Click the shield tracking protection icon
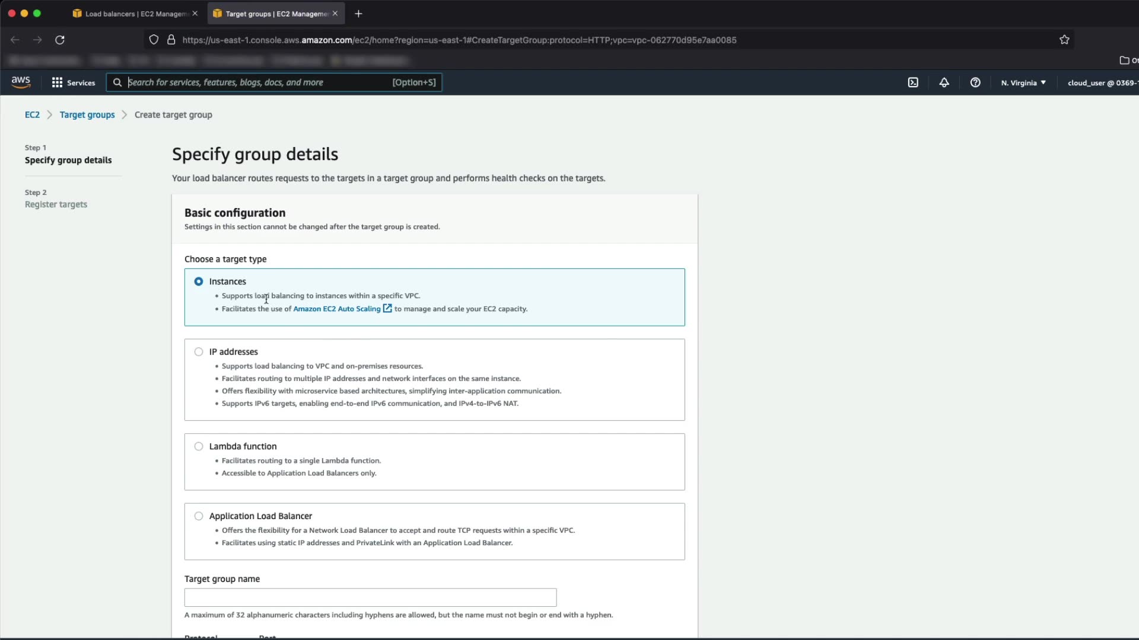 [x=154, y=40]
